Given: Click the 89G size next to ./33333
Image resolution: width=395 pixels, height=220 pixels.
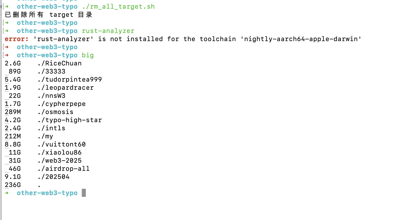Looking at the screenshot, I should point(15,71).
